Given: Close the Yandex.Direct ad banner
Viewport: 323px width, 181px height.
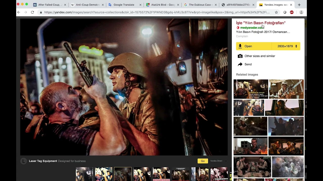Looking at the screenshot, I should pos(226,161).
